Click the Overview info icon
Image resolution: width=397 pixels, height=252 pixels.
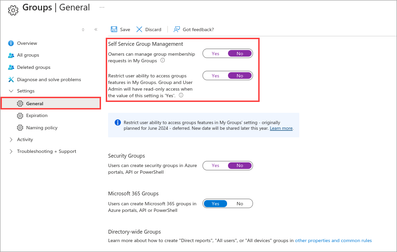tap(11, 43)
